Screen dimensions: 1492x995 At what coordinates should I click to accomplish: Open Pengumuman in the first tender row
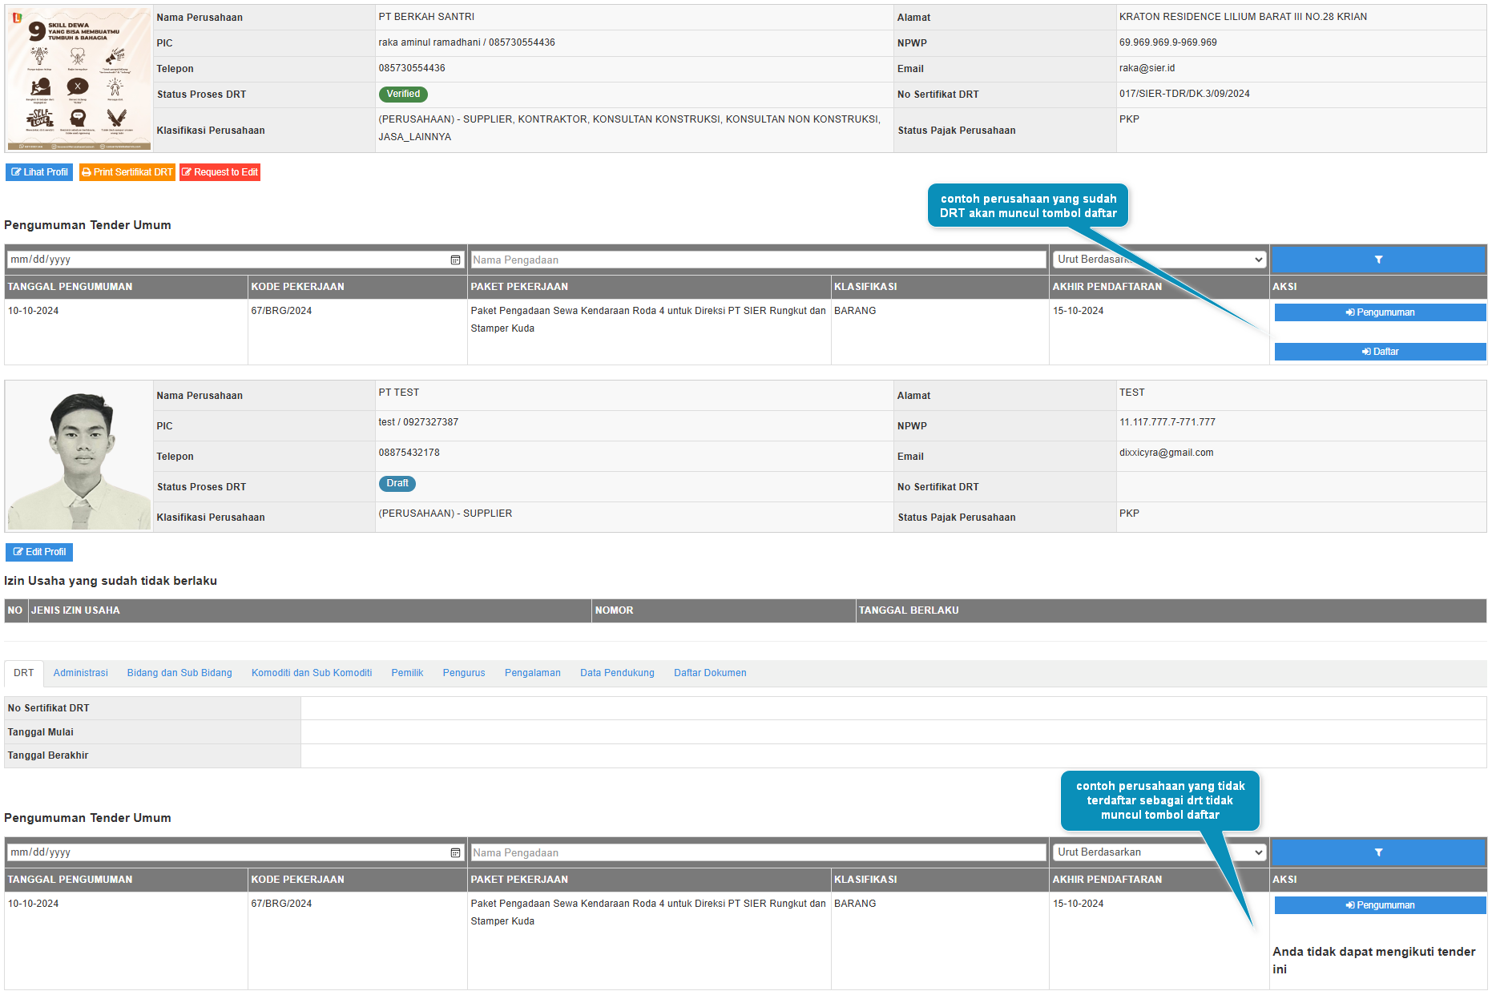point(1379,312)
